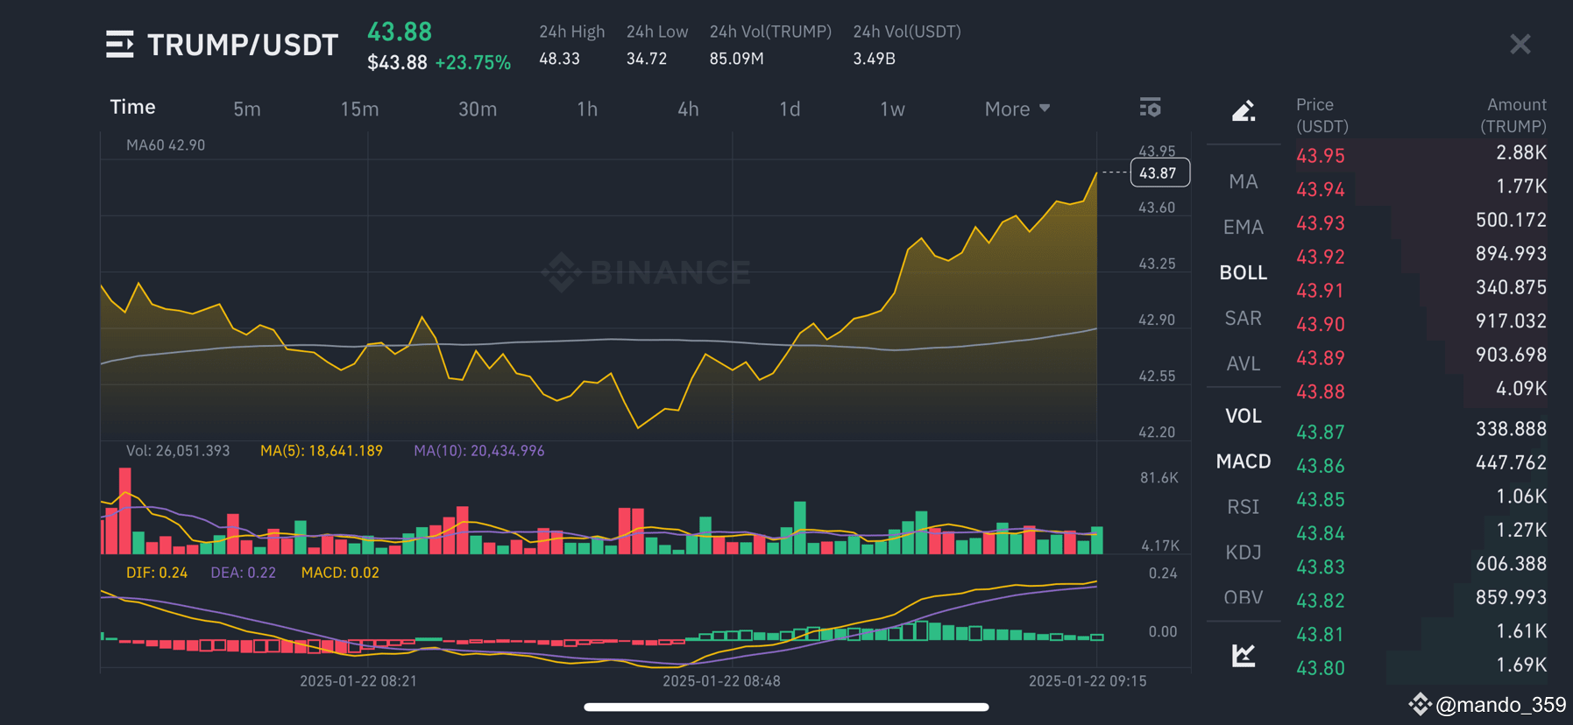The image size is (1573, 725).
Task: Click the 24h Vol(TRUMP) 85.09M value
Action: [x=737, y=59]
